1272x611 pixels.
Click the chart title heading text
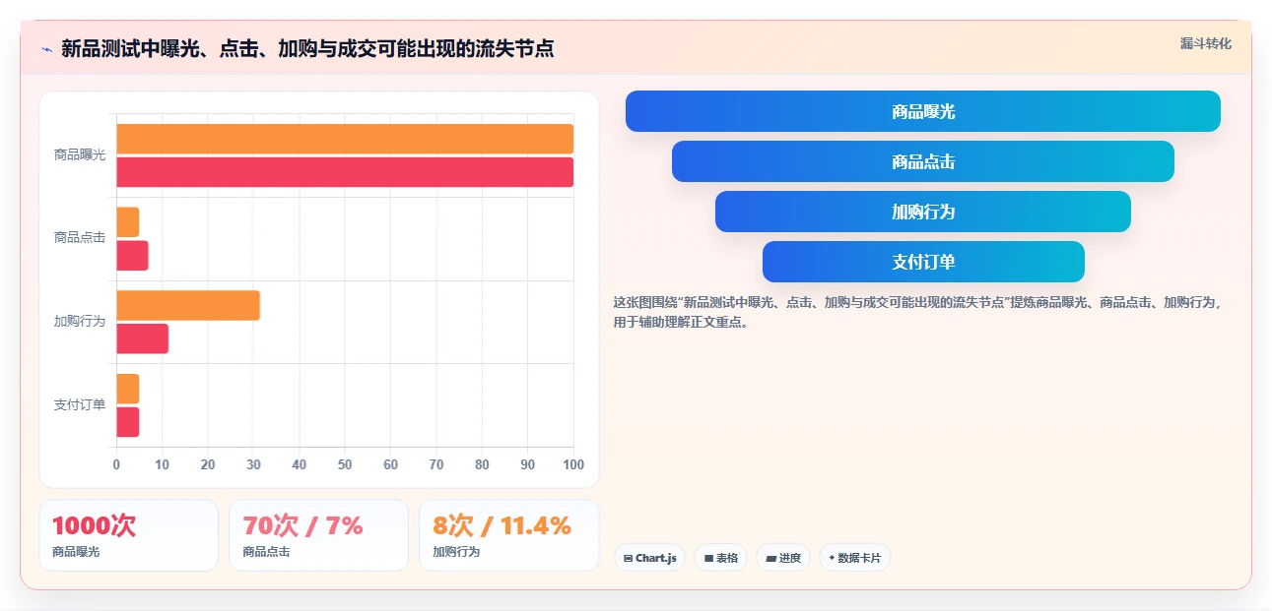pos(307,49)
